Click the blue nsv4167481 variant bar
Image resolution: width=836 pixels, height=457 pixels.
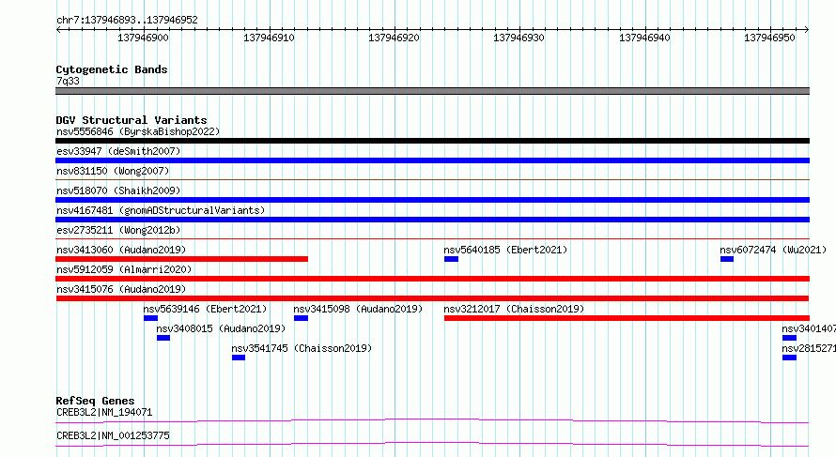click(x=432, y=220)
